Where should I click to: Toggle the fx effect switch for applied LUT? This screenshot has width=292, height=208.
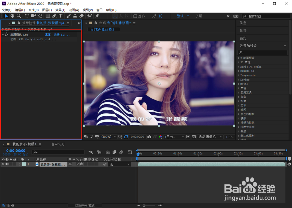7,34
